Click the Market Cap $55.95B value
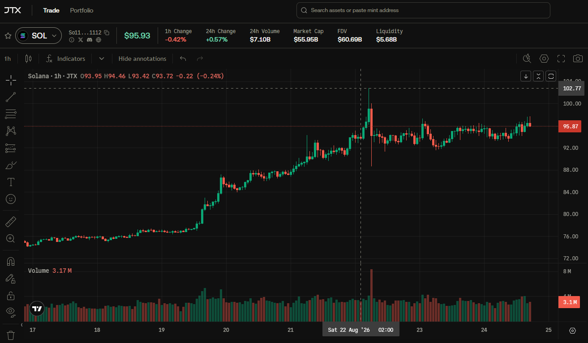Screen dimensions: 588x343 (x=306, y=39)
